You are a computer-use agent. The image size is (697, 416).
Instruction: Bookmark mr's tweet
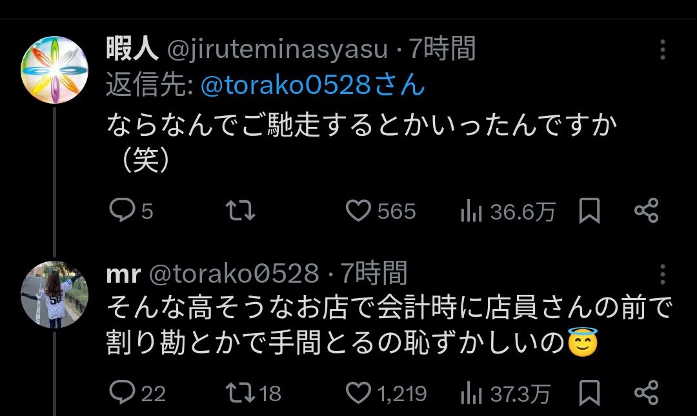589,393
